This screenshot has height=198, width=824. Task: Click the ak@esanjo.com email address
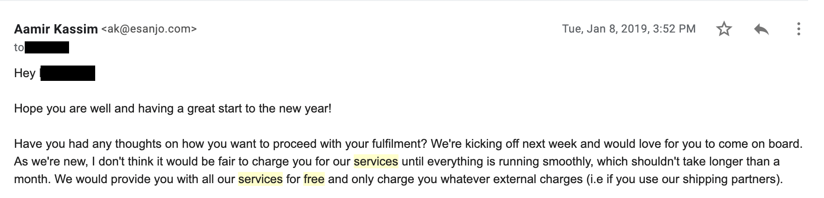point(149,29)
